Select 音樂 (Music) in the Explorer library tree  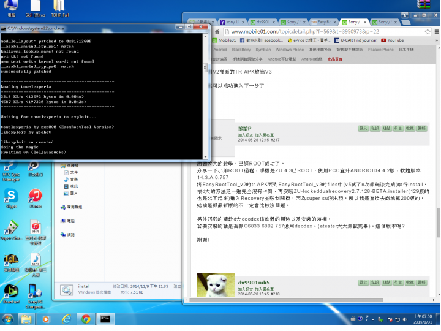pos(71,180)
